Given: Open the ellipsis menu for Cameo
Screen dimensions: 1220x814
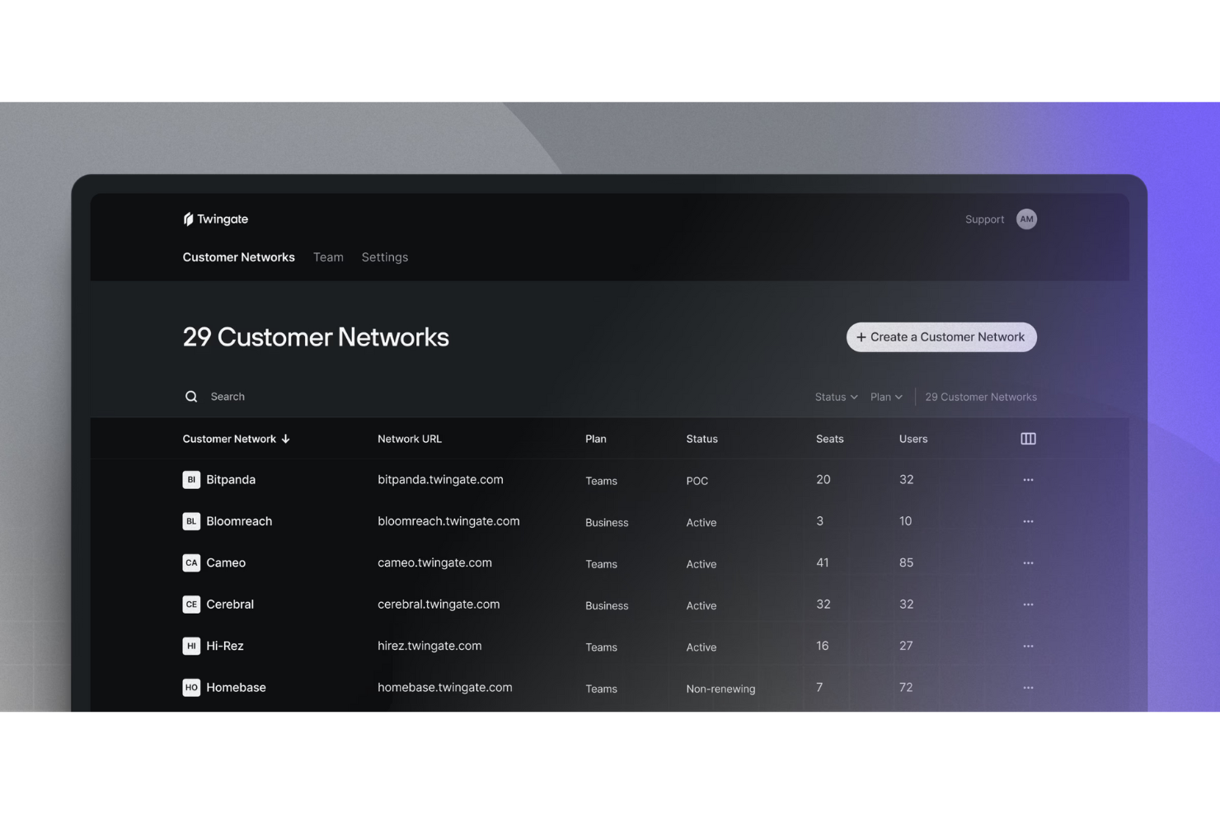Looking at the screenshot, I should coord(1028,562).
